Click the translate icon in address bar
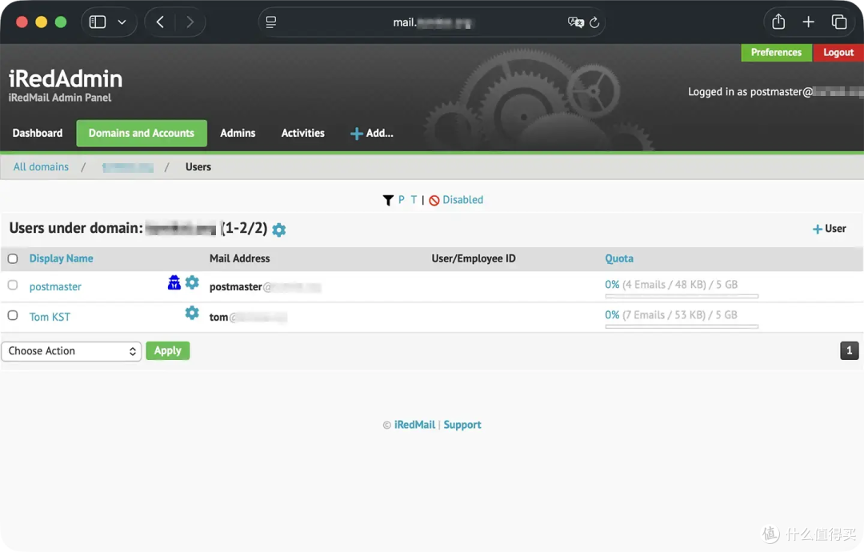 tap(575, 22)
